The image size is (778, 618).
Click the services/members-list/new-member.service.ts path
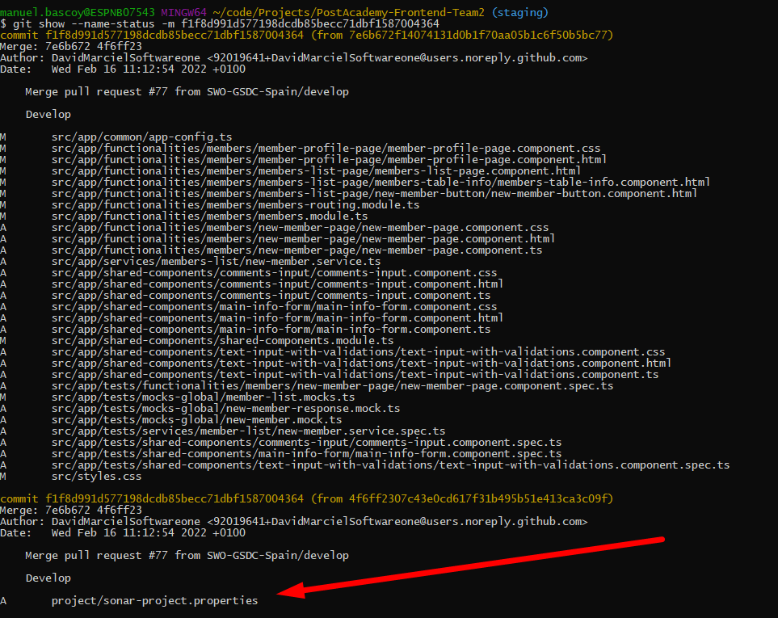[216, 261]
